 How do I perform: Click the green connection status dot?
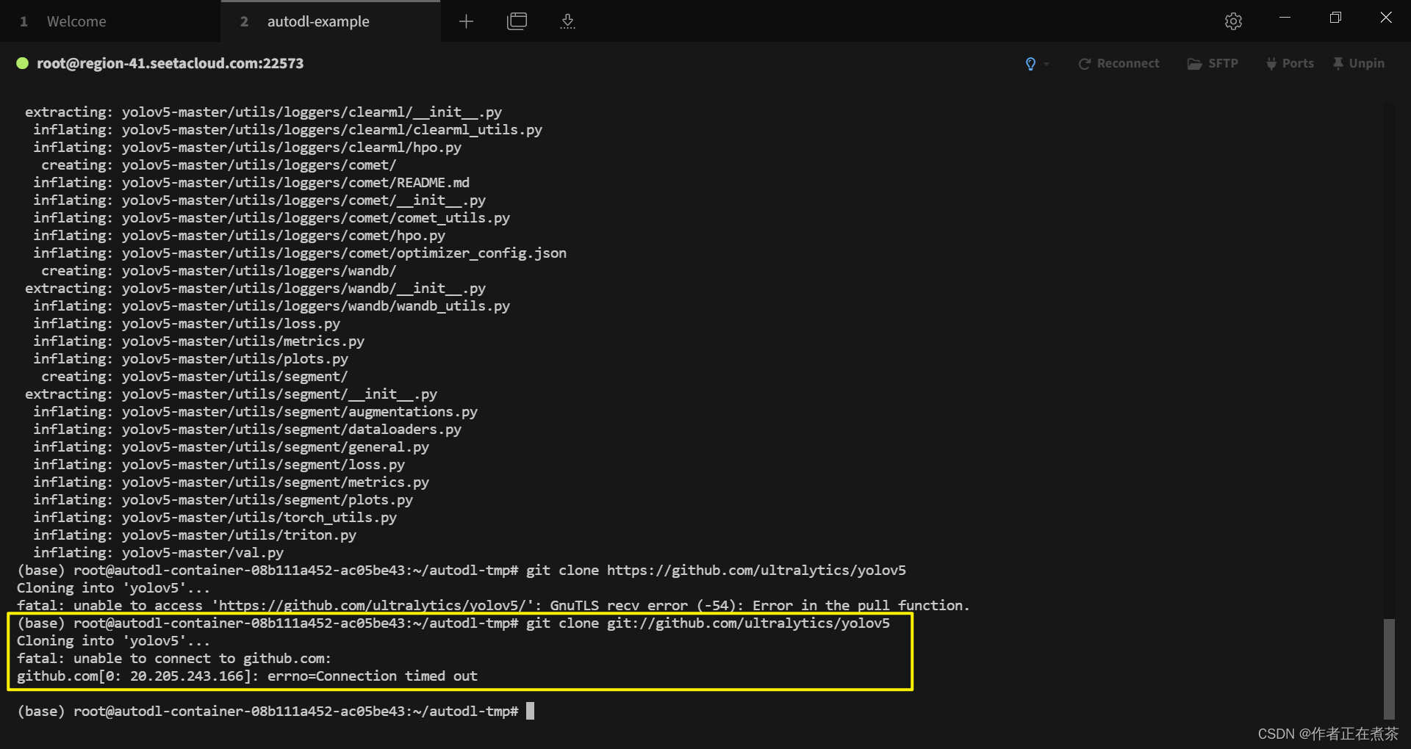(x=23, y=63)
